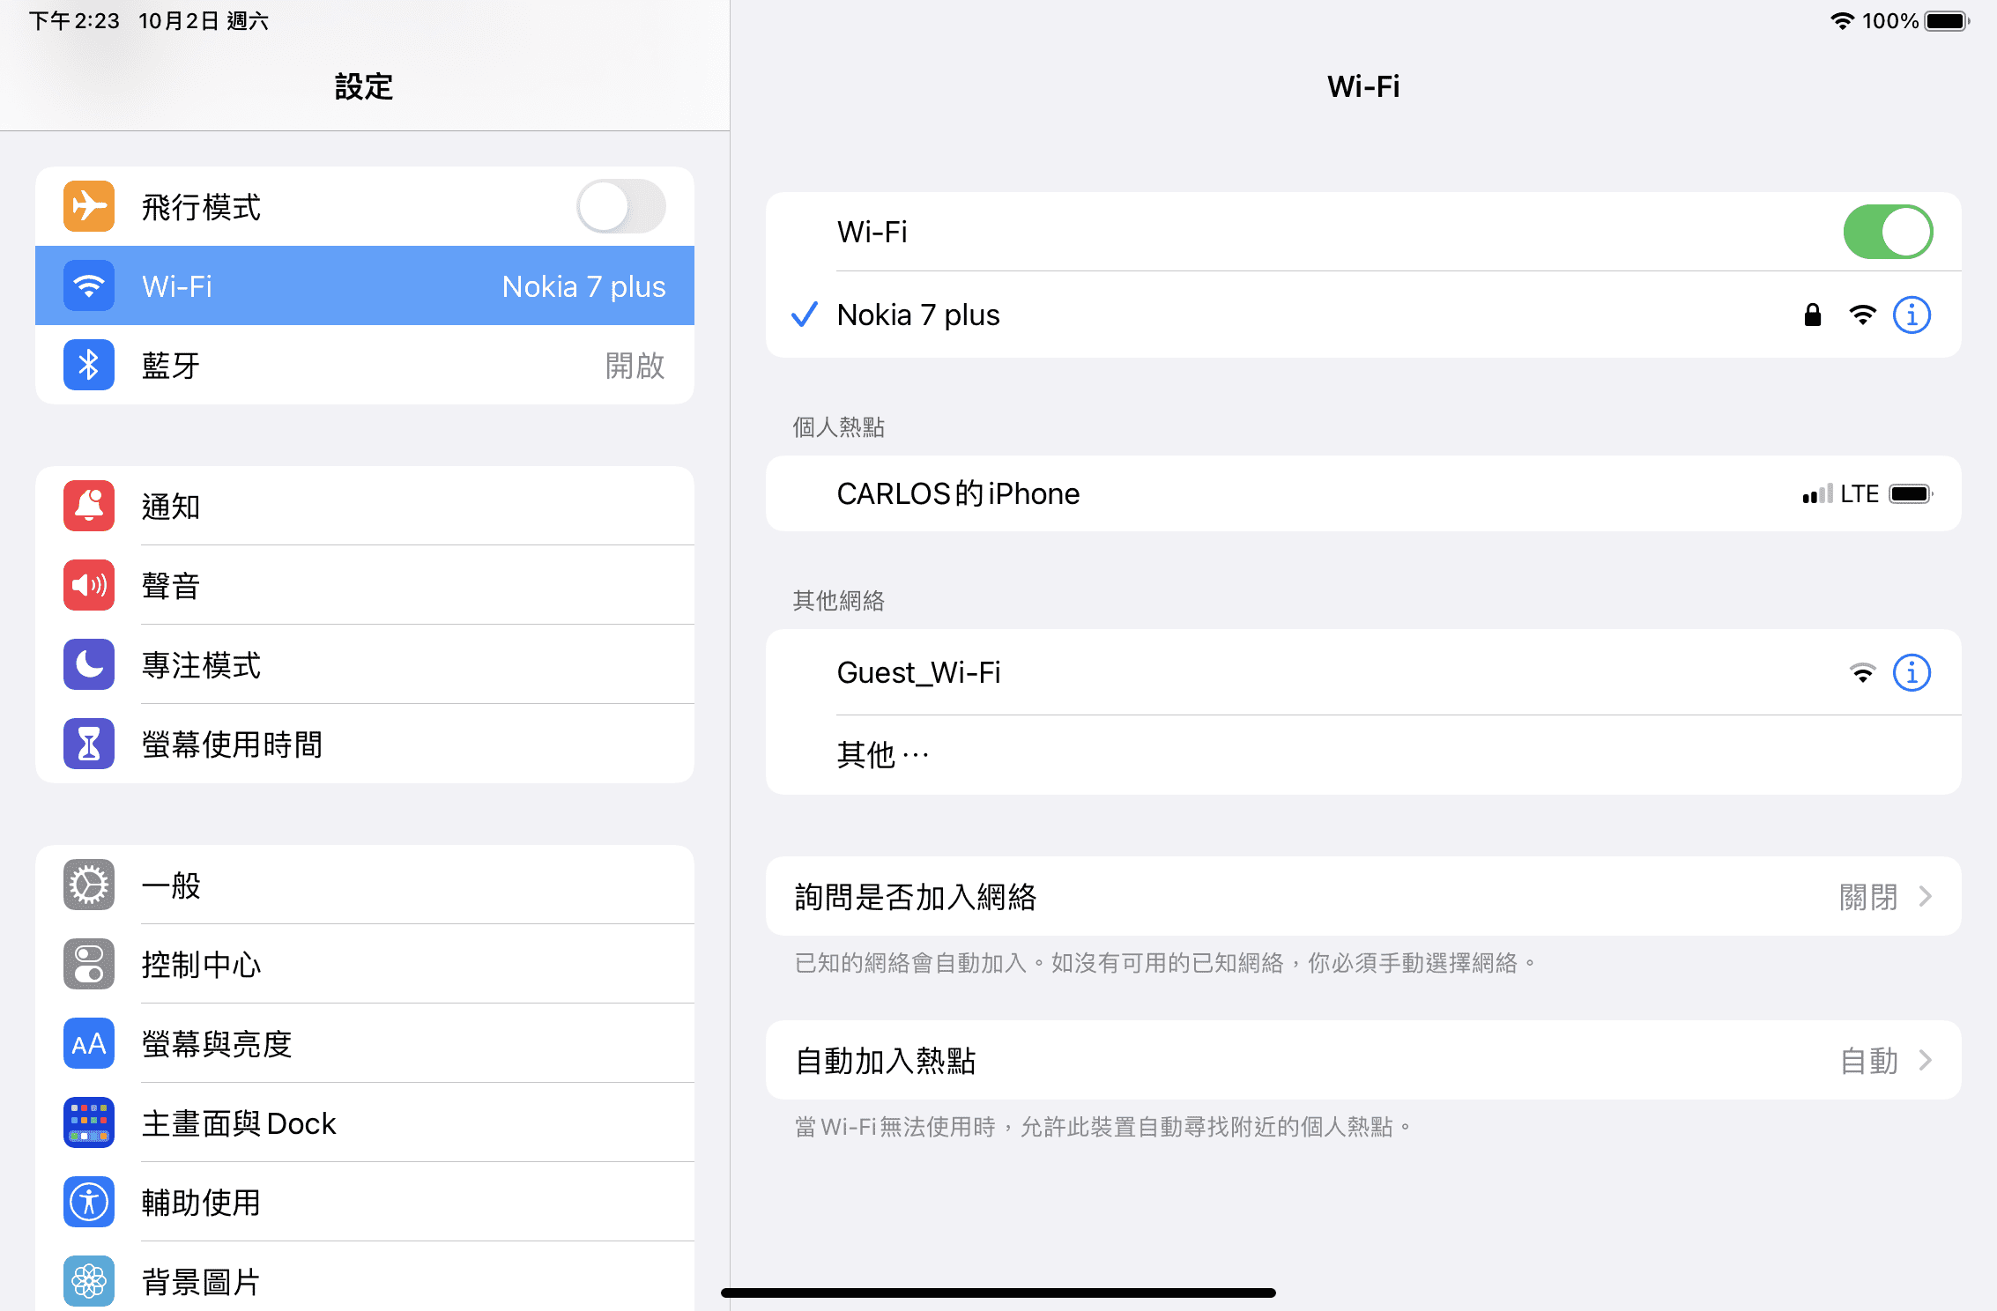This screenshot has width=1997, height=1311.
Task: Open info for Nokia 7 plus network
Action: coord(1912,315)
